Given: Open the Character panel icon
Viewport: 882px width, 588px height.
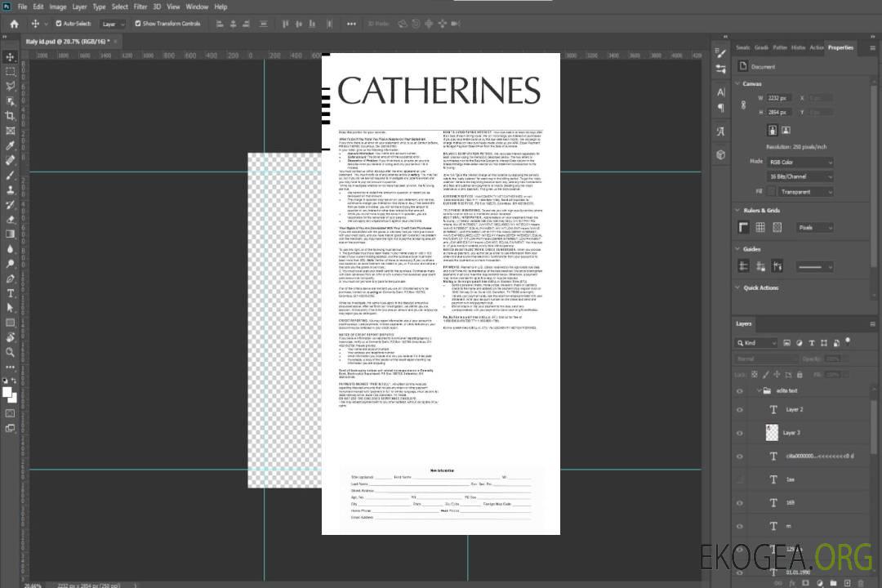Looking at the screenshot, I should point(720,92).
